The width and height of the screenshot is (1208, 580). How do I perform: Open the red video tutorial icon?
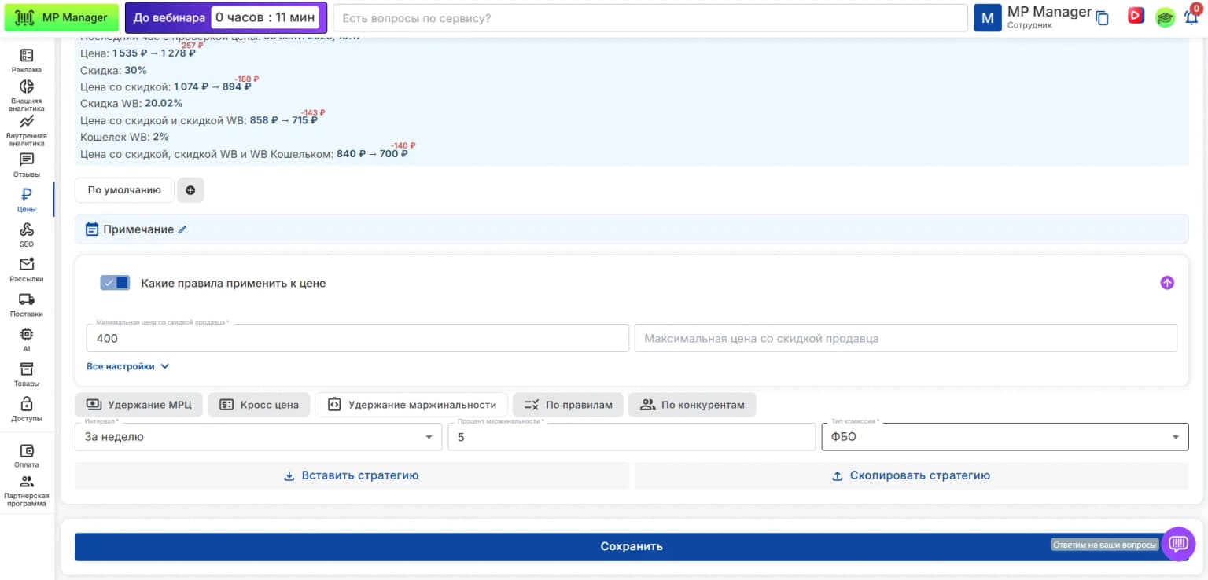[x=1136, y=16]
